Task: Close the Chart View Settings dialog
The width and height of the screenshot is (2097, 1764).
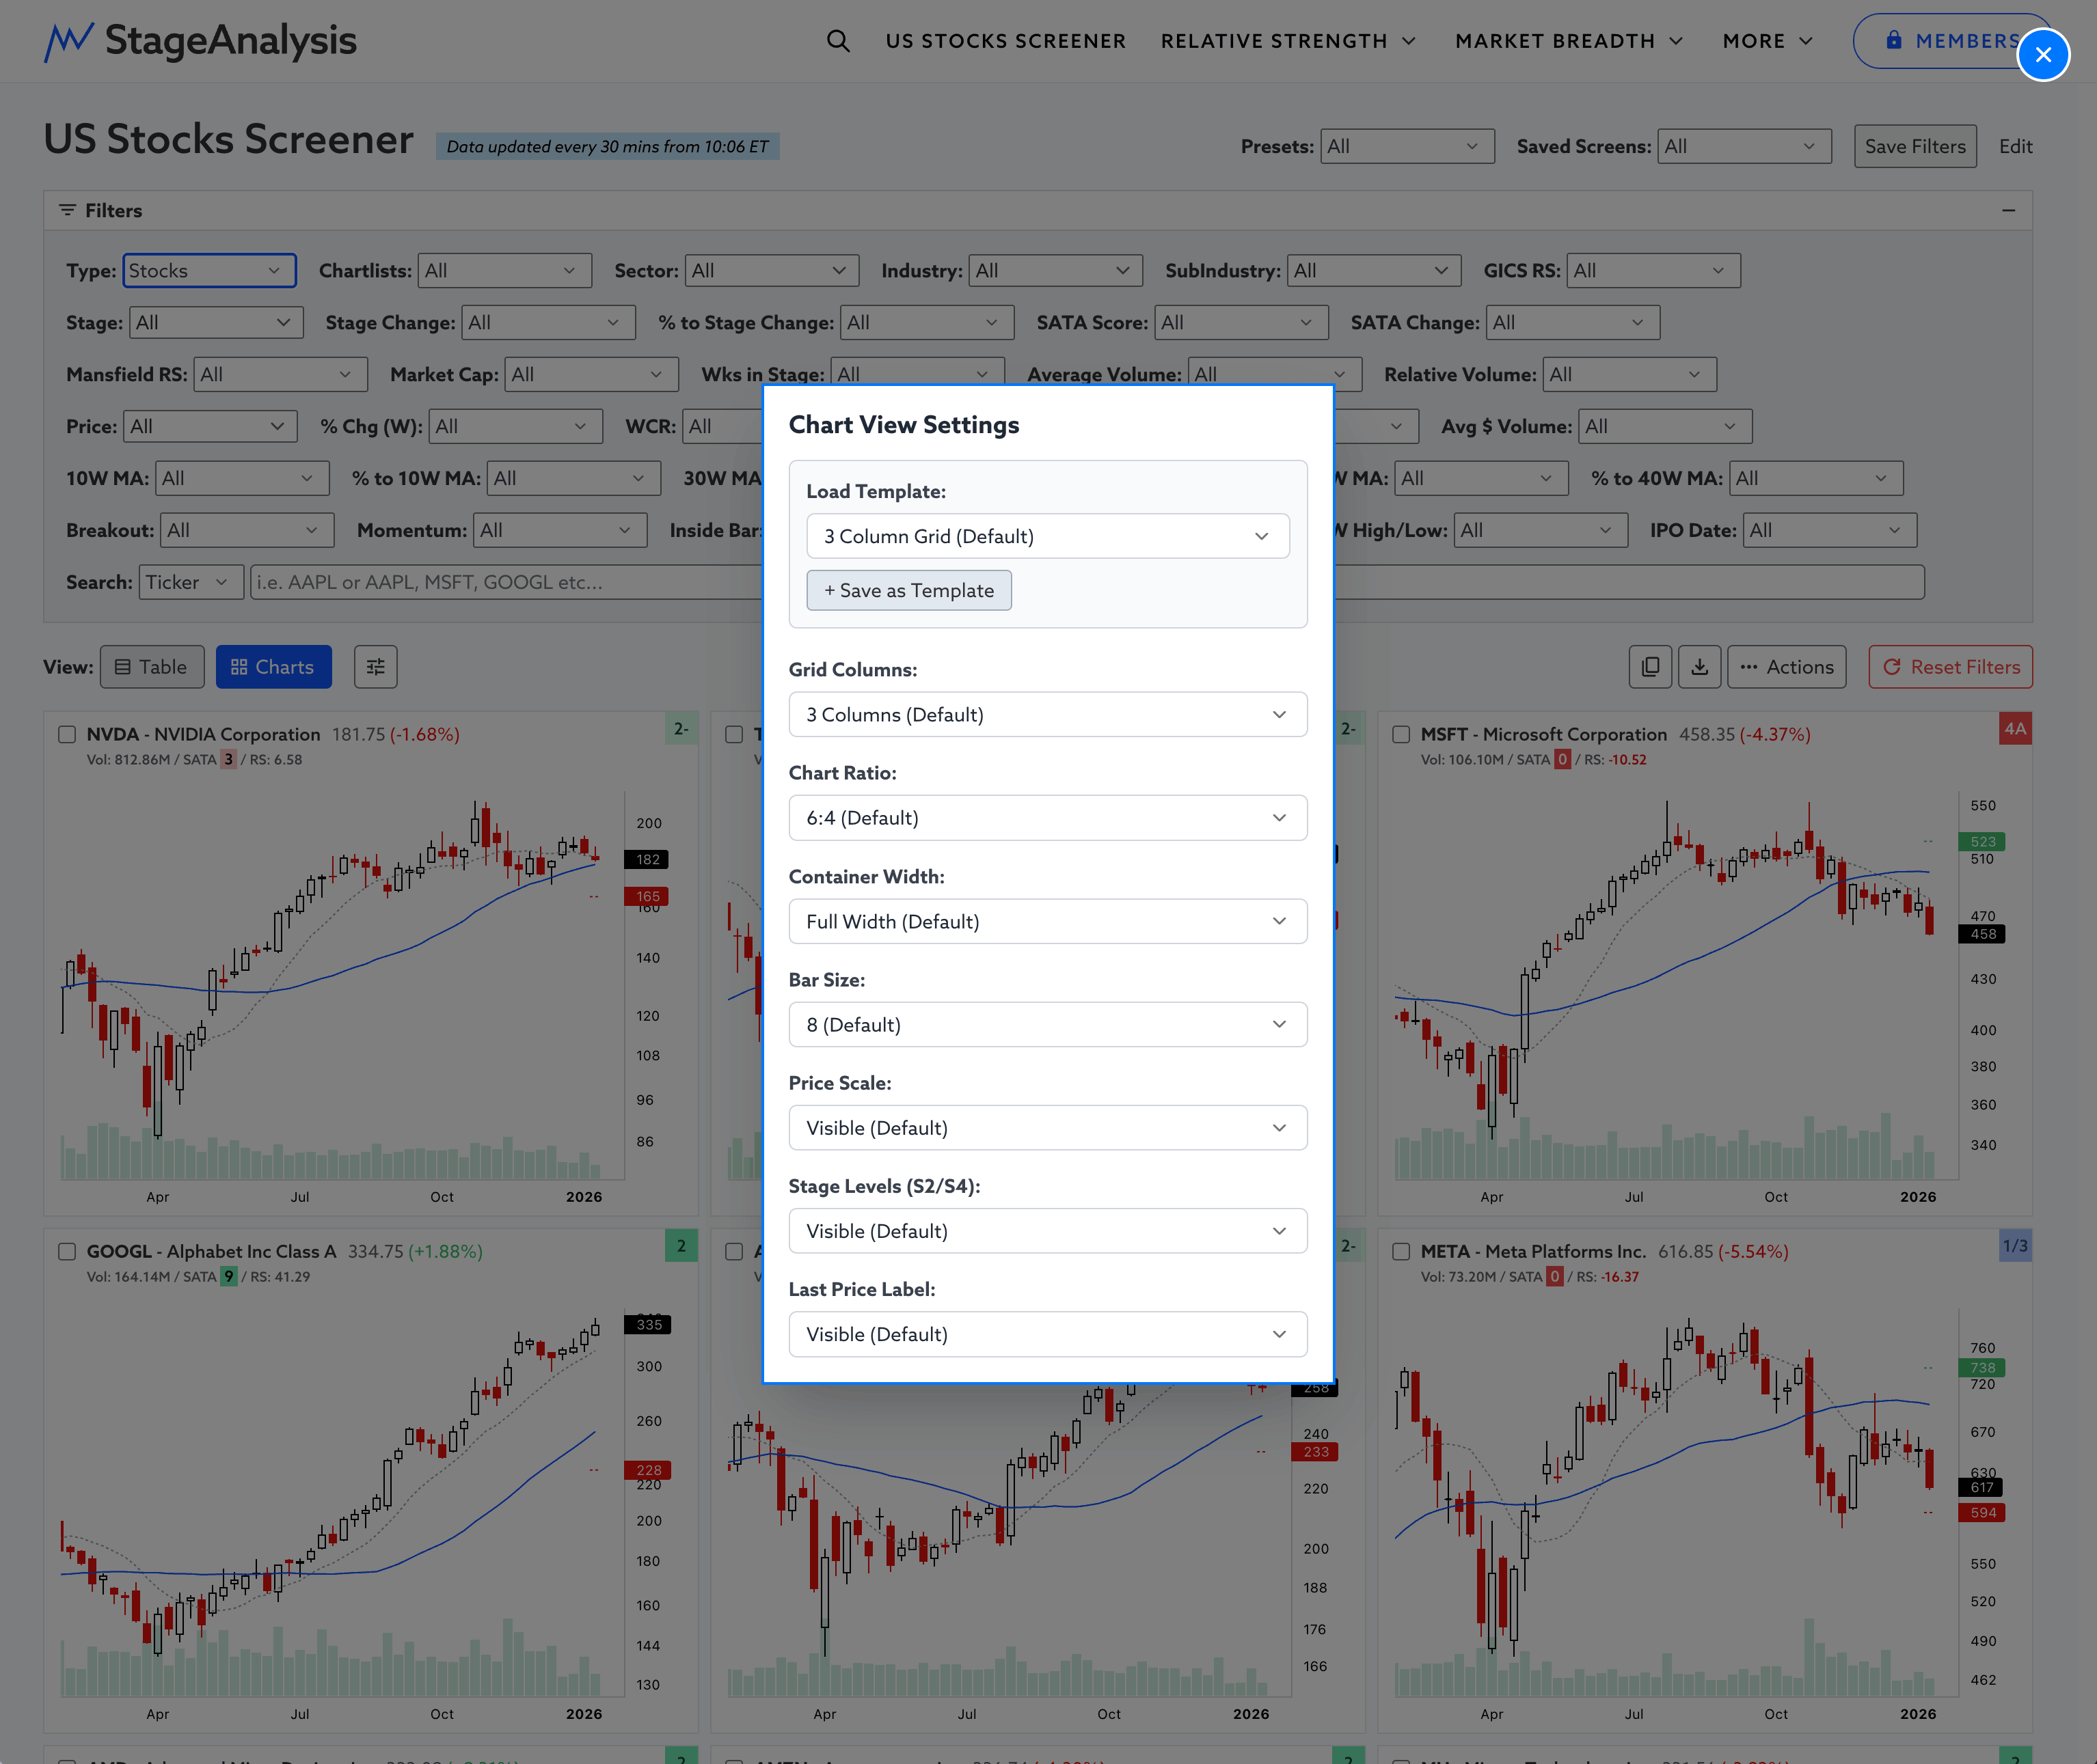Action: point(2042,55)
